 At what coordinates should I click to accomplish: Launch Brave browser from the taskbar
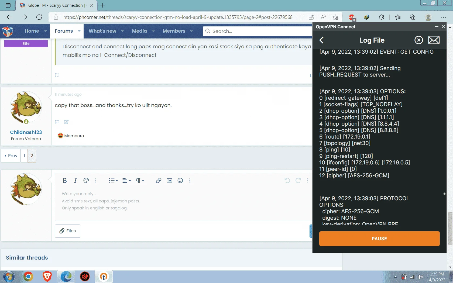coord(47,277)
